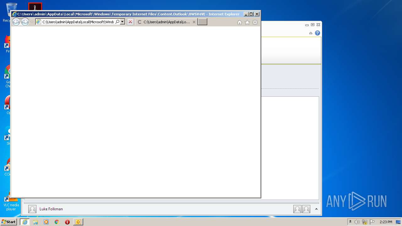
Task: Collapse the Outlook ribbon chevron
Action: pyautogui.click(x=311, y=33)
